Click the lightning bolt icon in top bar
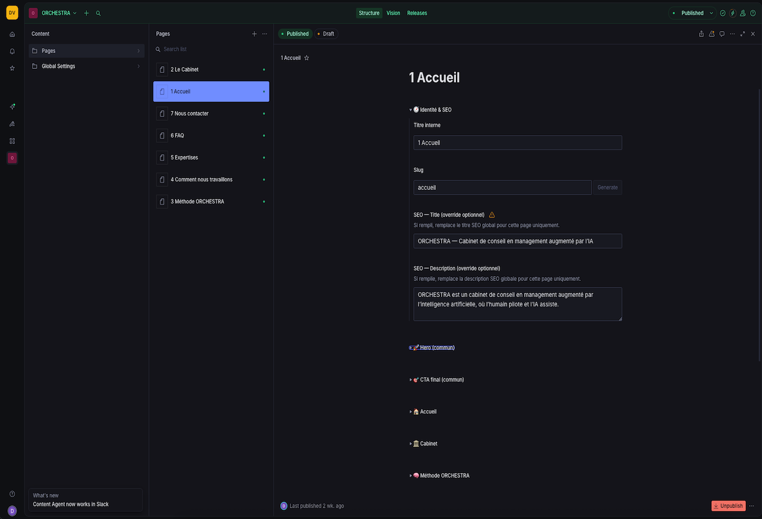 [733, 13]
